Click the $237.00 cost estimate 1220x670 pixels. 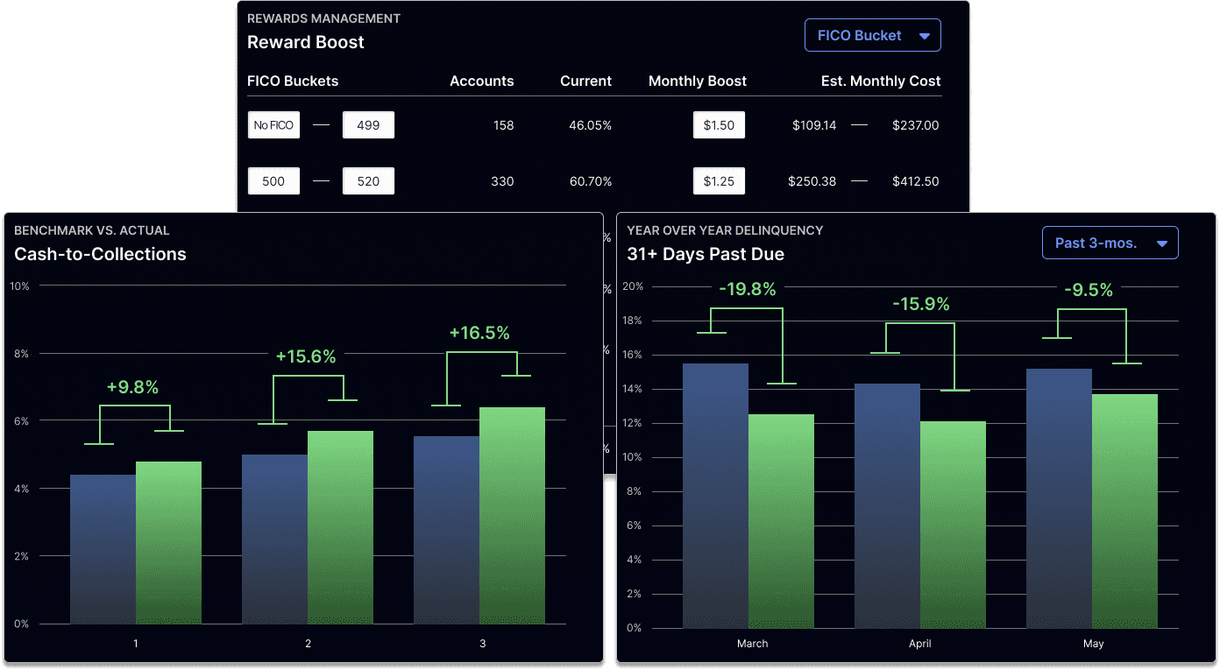[915, 125]
